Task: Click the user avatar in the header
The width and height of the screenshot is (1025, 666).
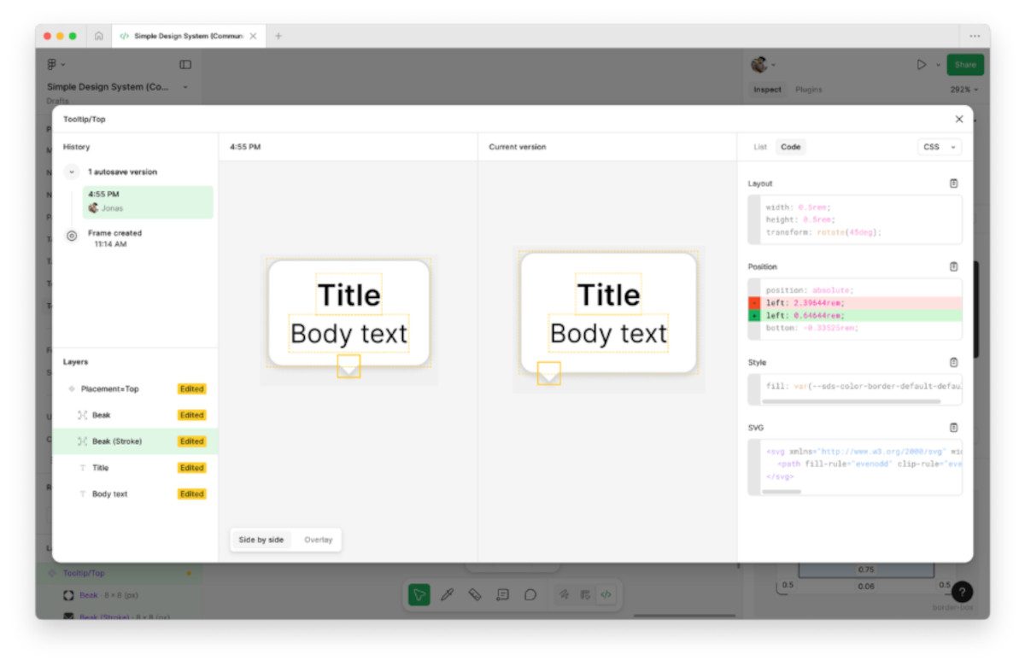Action: [758, 64]
